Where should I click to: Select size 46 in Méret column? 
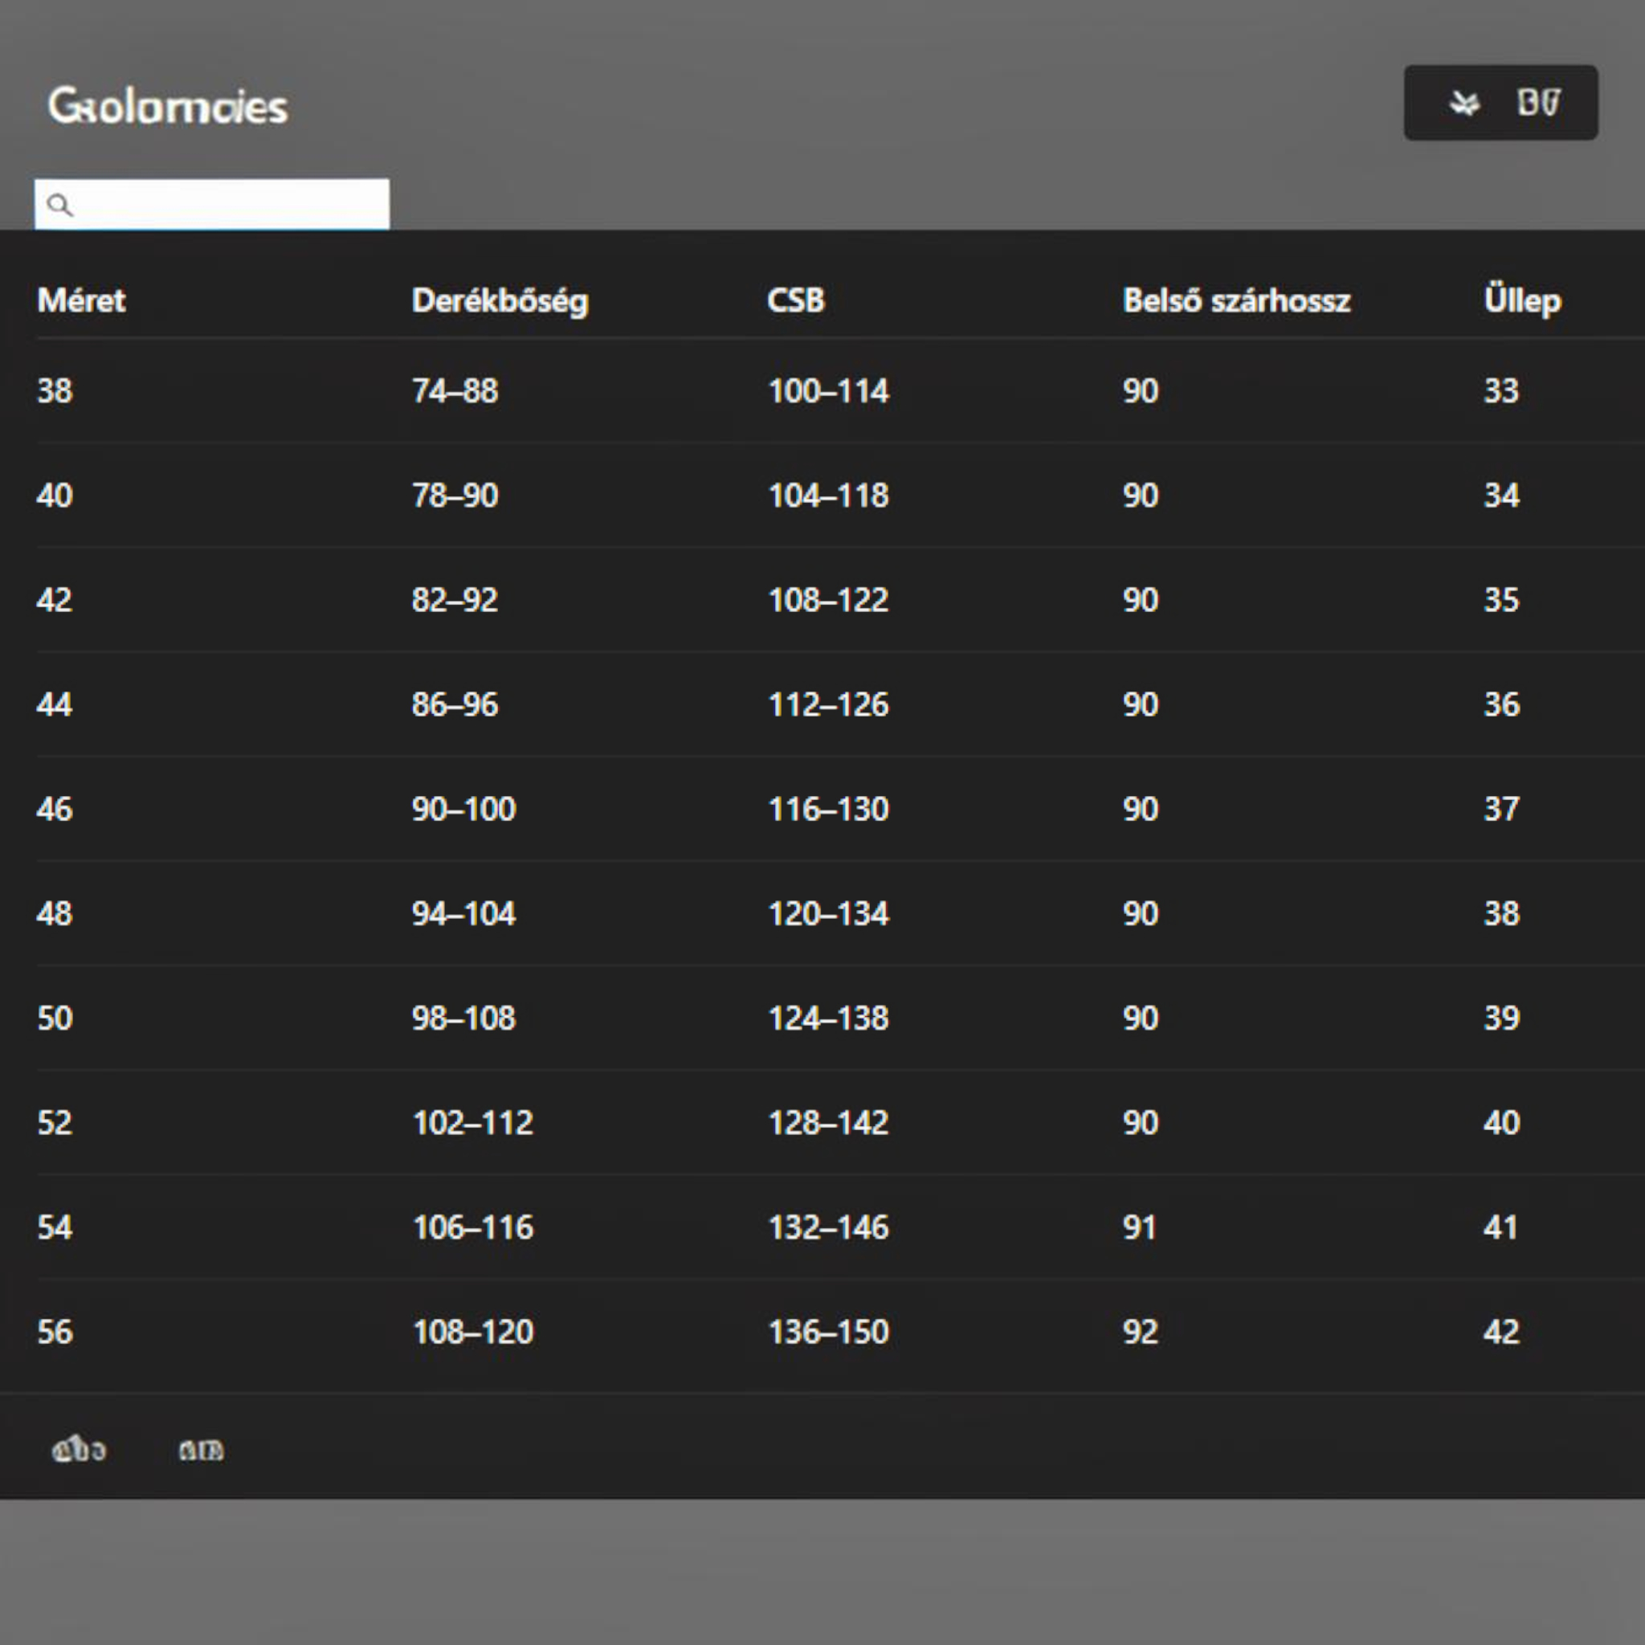tap(55, 809)
